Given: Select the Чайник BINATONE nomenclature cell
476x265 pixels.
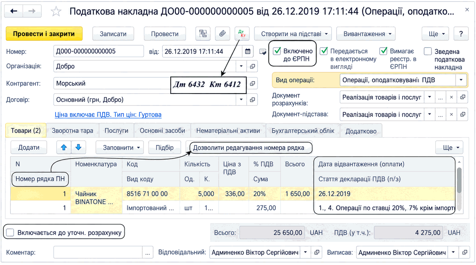Looking at the screenshot, I should (x=97, y=200).
